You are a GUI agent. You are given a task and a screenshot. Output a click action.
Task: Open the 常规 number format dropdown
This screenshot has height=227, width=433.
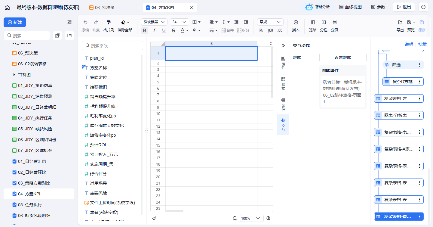point(270,22)
